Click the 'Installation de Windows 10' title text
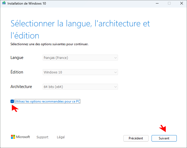 click(x=27, y=3)
